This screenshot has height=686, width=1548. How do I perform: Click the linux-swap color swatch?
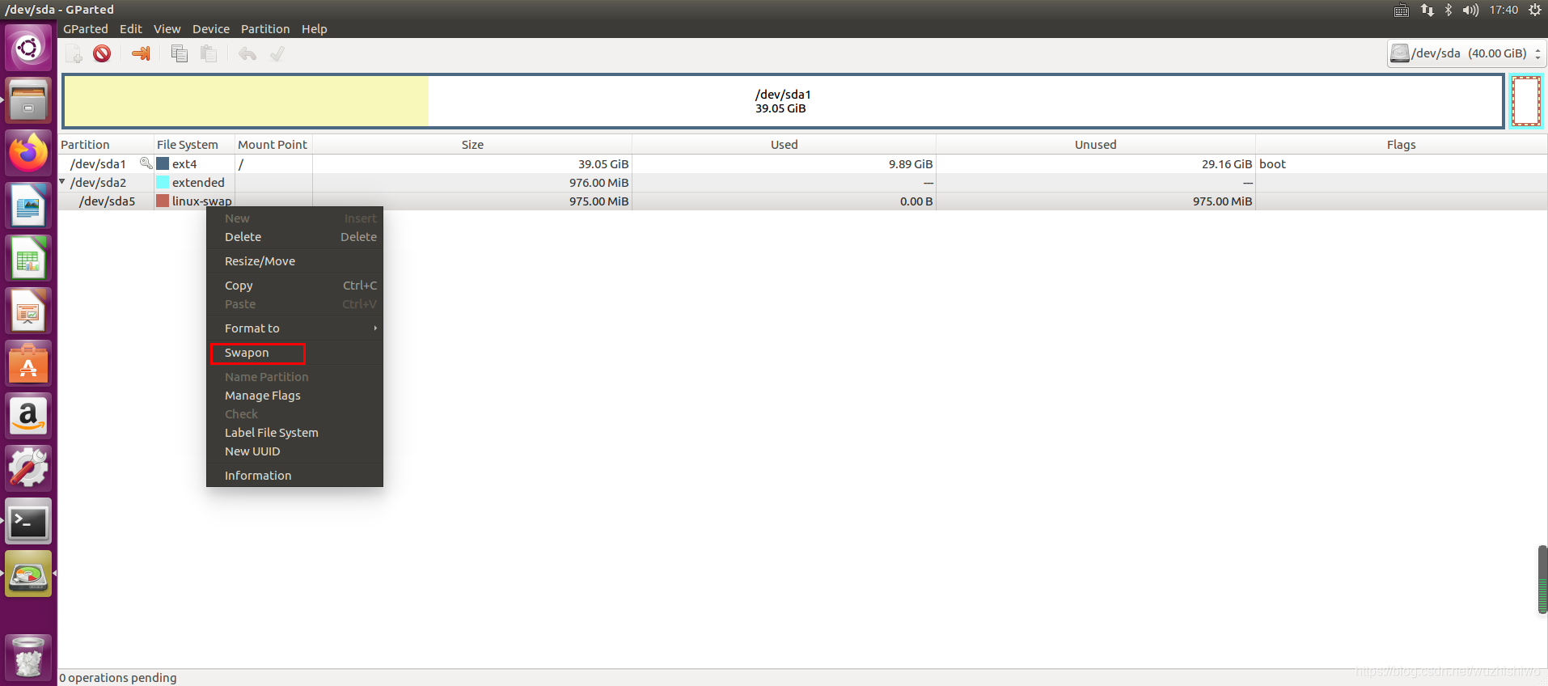click(x=163, y=201)
